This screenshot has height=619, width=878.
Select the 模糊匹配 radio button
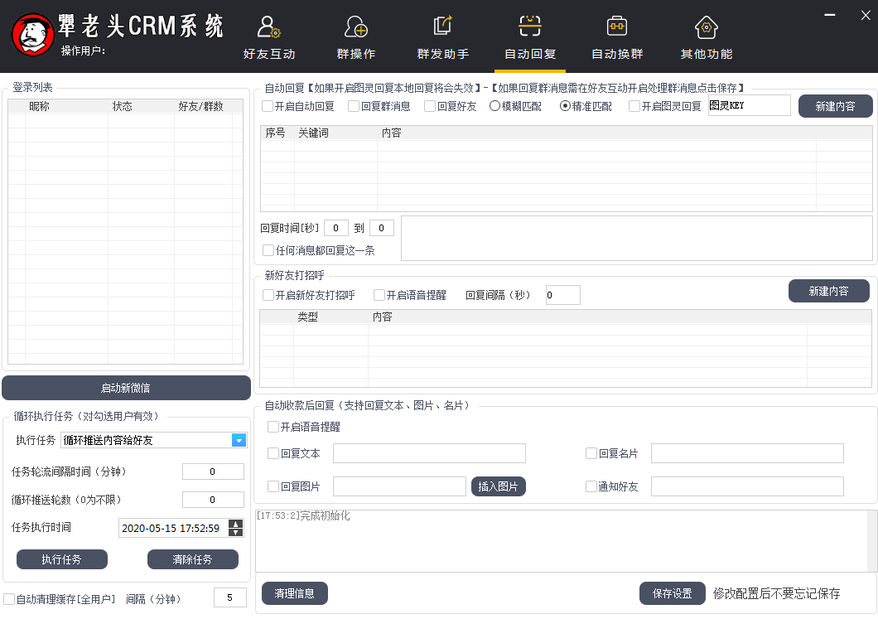[x=495, y=106]
